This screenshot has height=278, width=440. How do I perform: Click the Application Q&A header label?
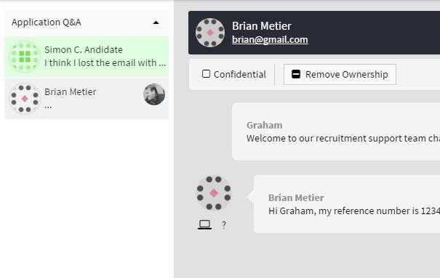click(47, 22)
